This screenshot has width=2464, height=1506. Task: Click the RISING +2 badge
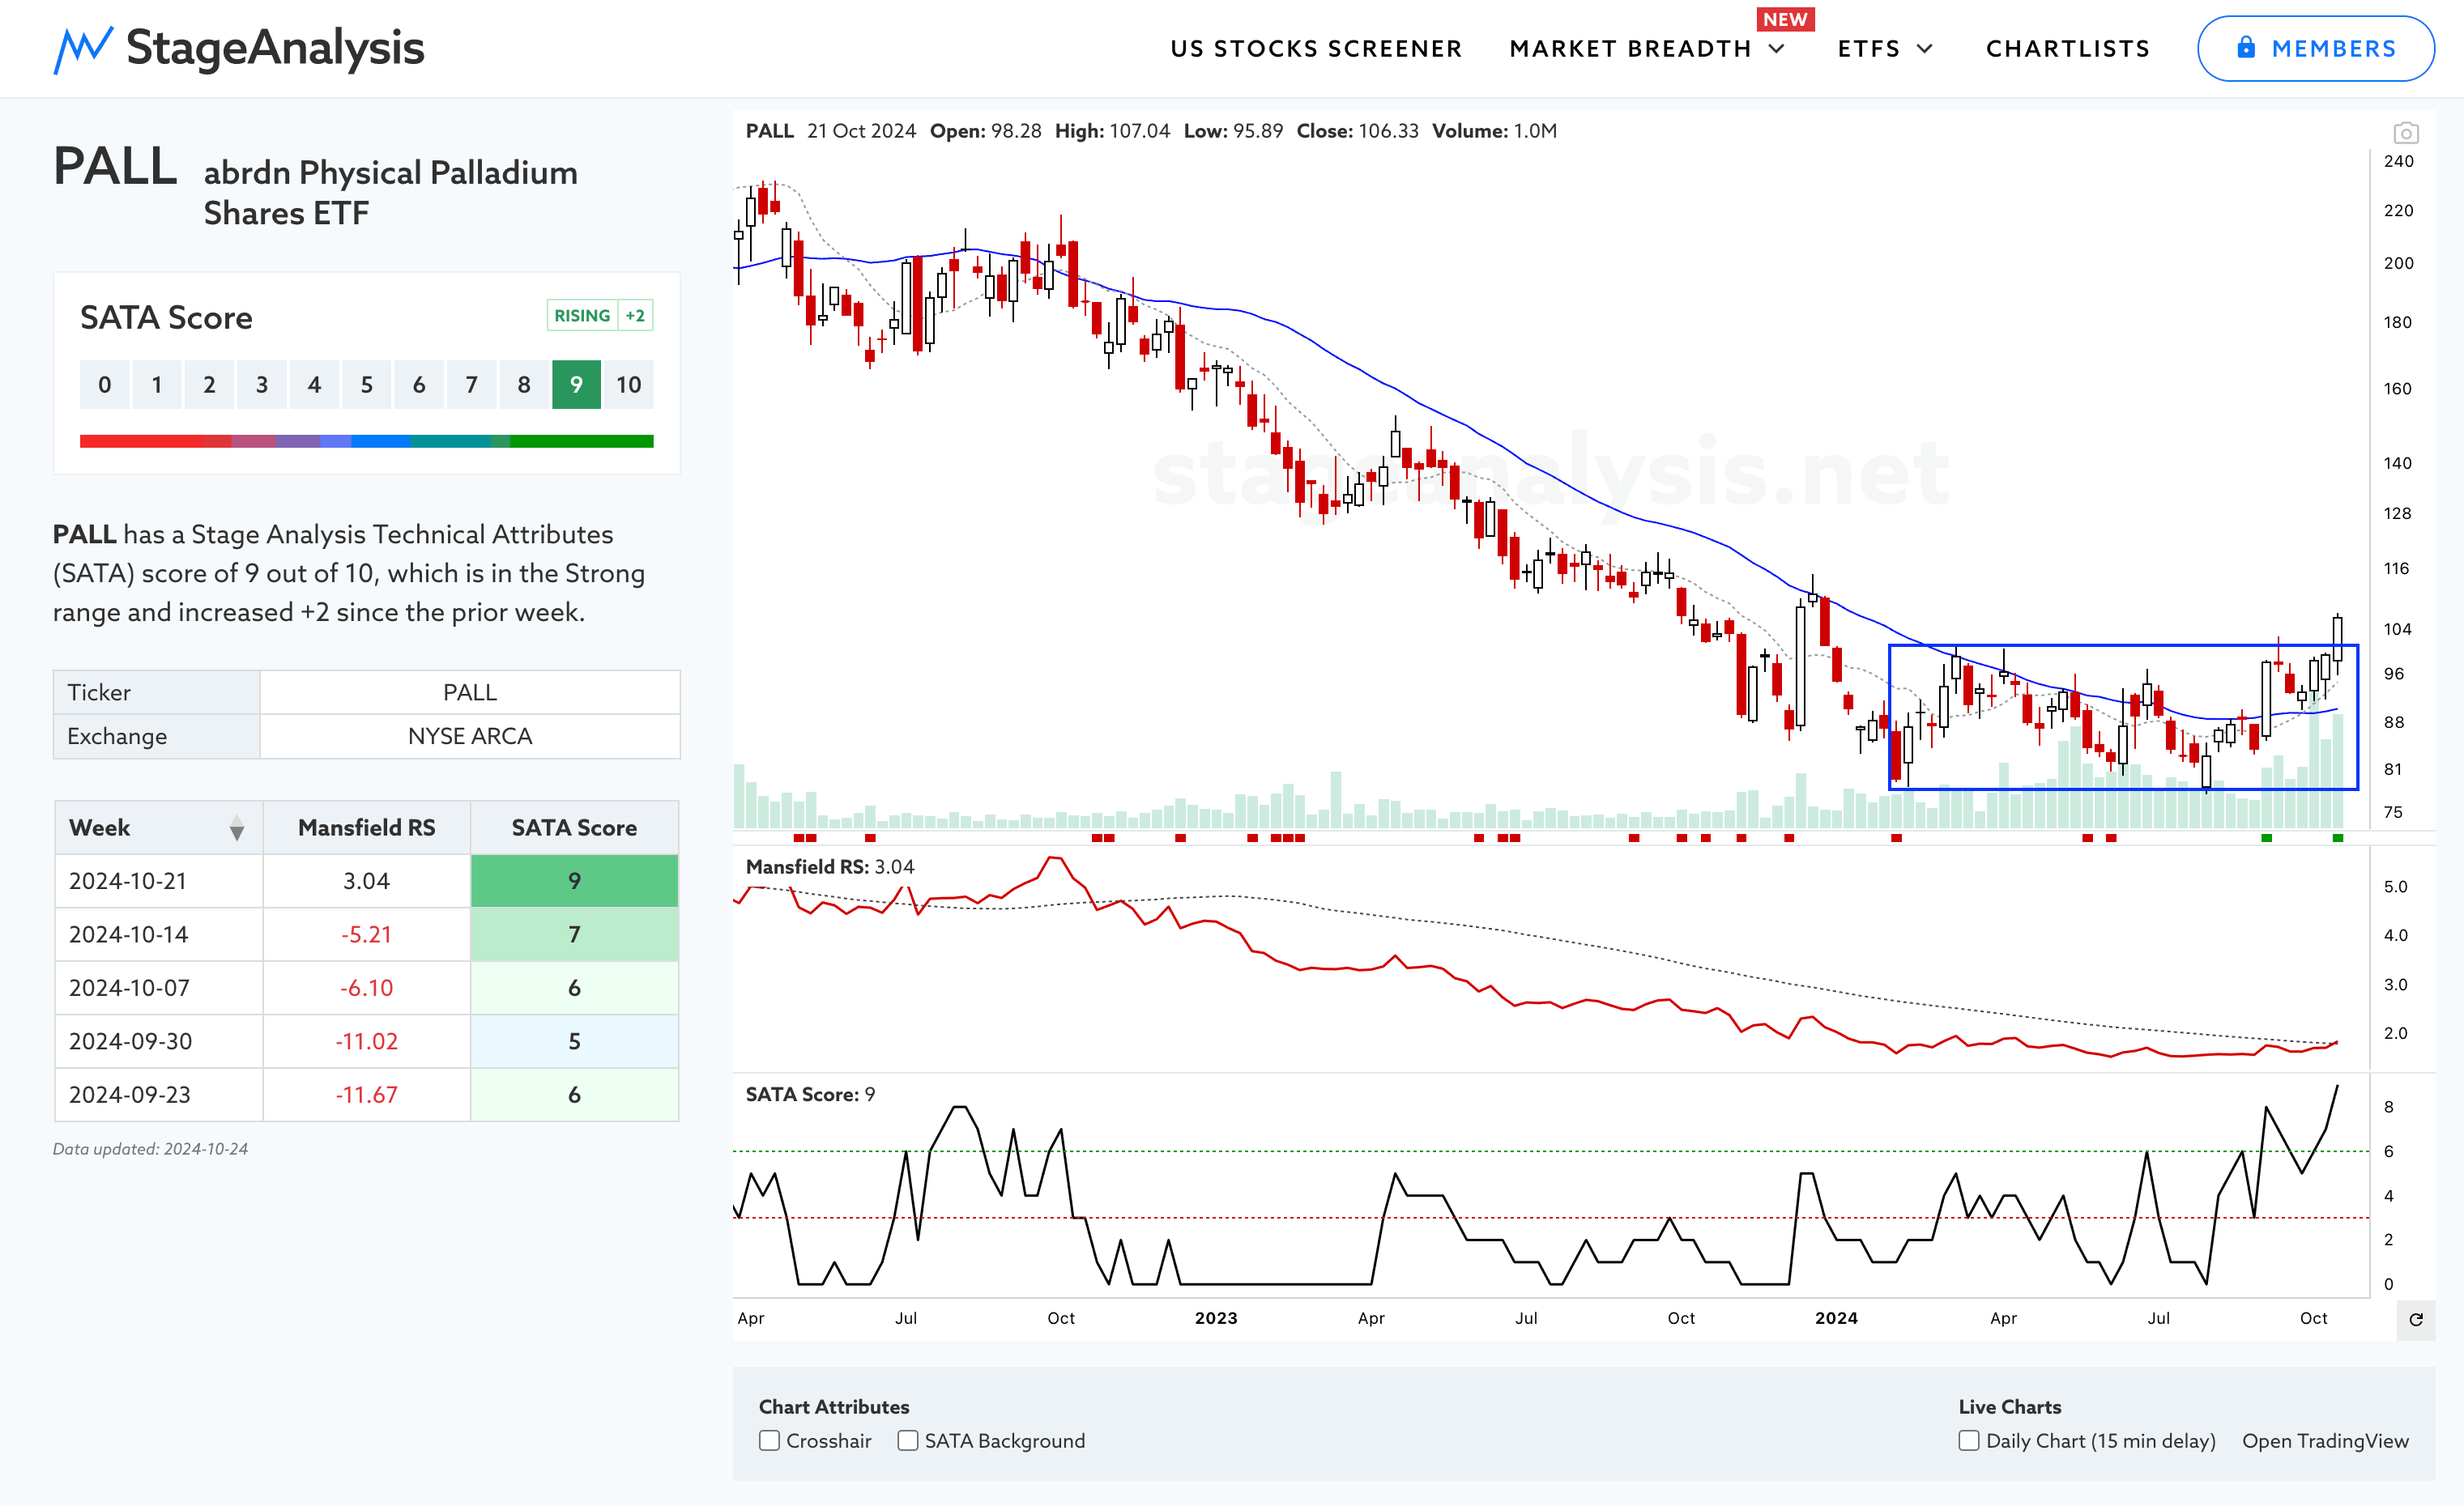(600, 316)
